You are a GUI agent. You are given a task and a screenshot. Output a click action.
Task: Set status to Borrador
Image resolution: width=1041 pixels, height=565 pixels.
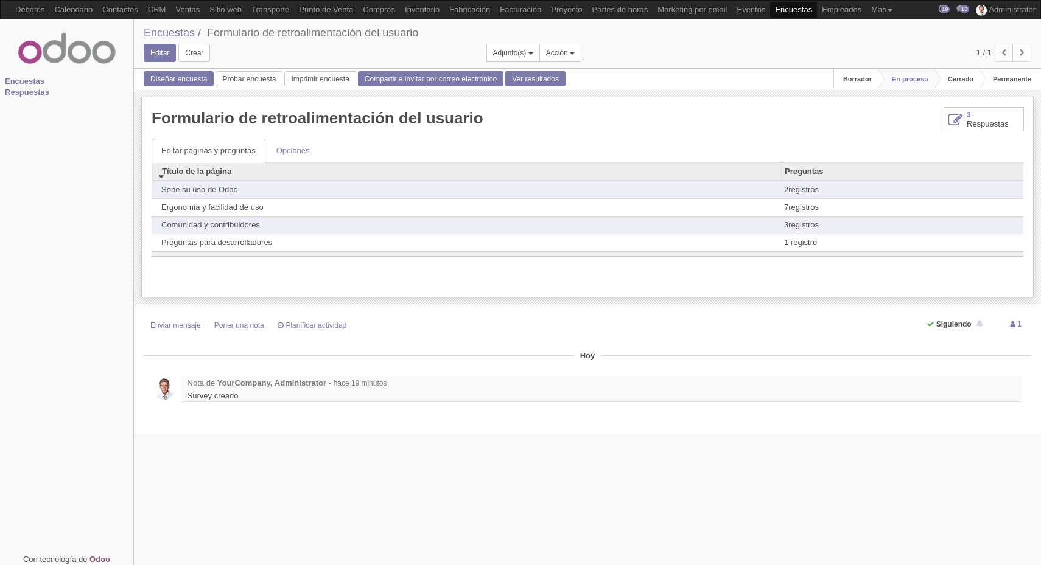[x=857, y=79]
